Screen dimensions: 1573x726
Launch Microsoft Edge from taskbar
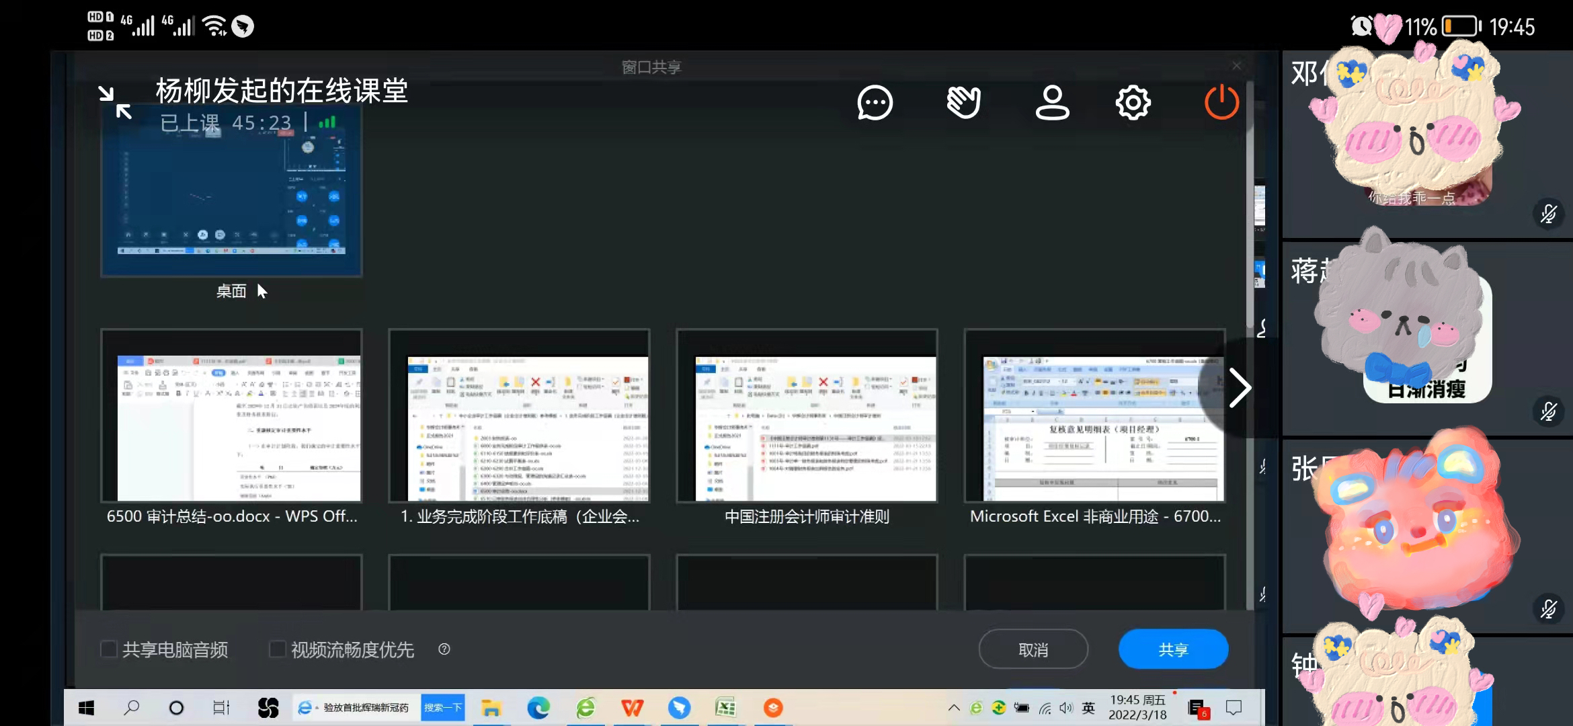(538, 708)
